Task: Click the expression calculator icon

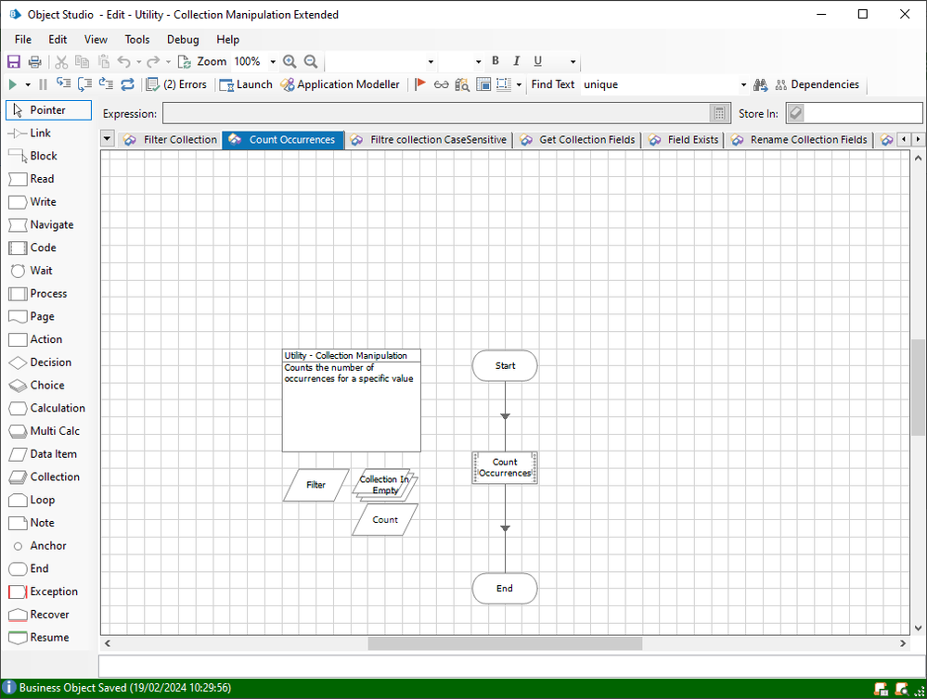Action: click(x=719, y=113)
